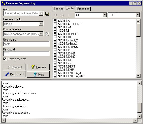Click the green floppy disk save alias icon
The width and height of the screenshot is (143, 124).
pyautogui.click(x=47, y=14)
